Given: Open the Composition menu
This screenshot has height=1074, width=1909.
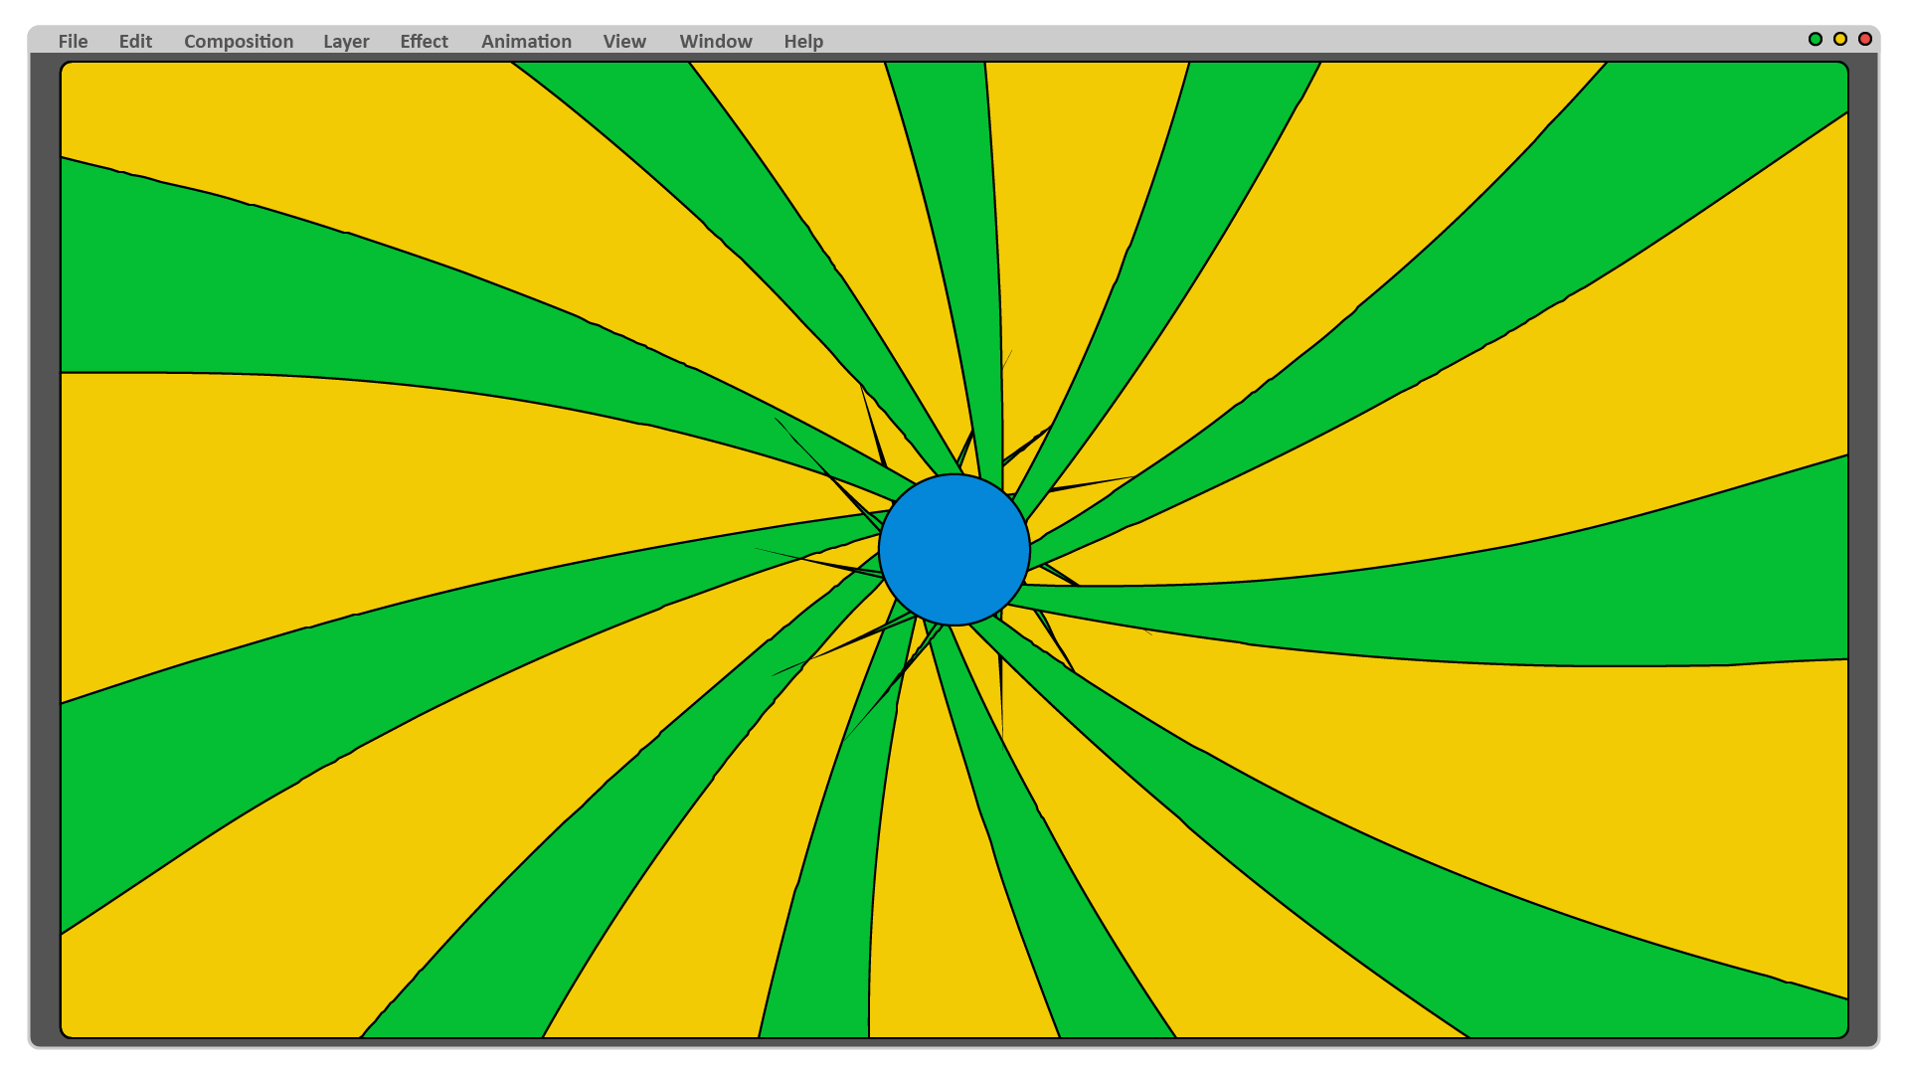Looking at the screenshot, I should pos(239,41).
